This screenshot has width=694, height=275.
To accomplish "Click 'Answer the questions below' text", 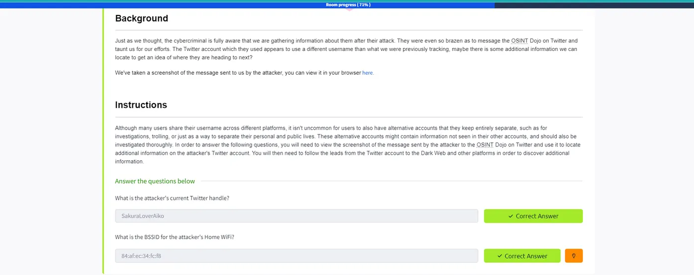I will [x=155, y=181].
